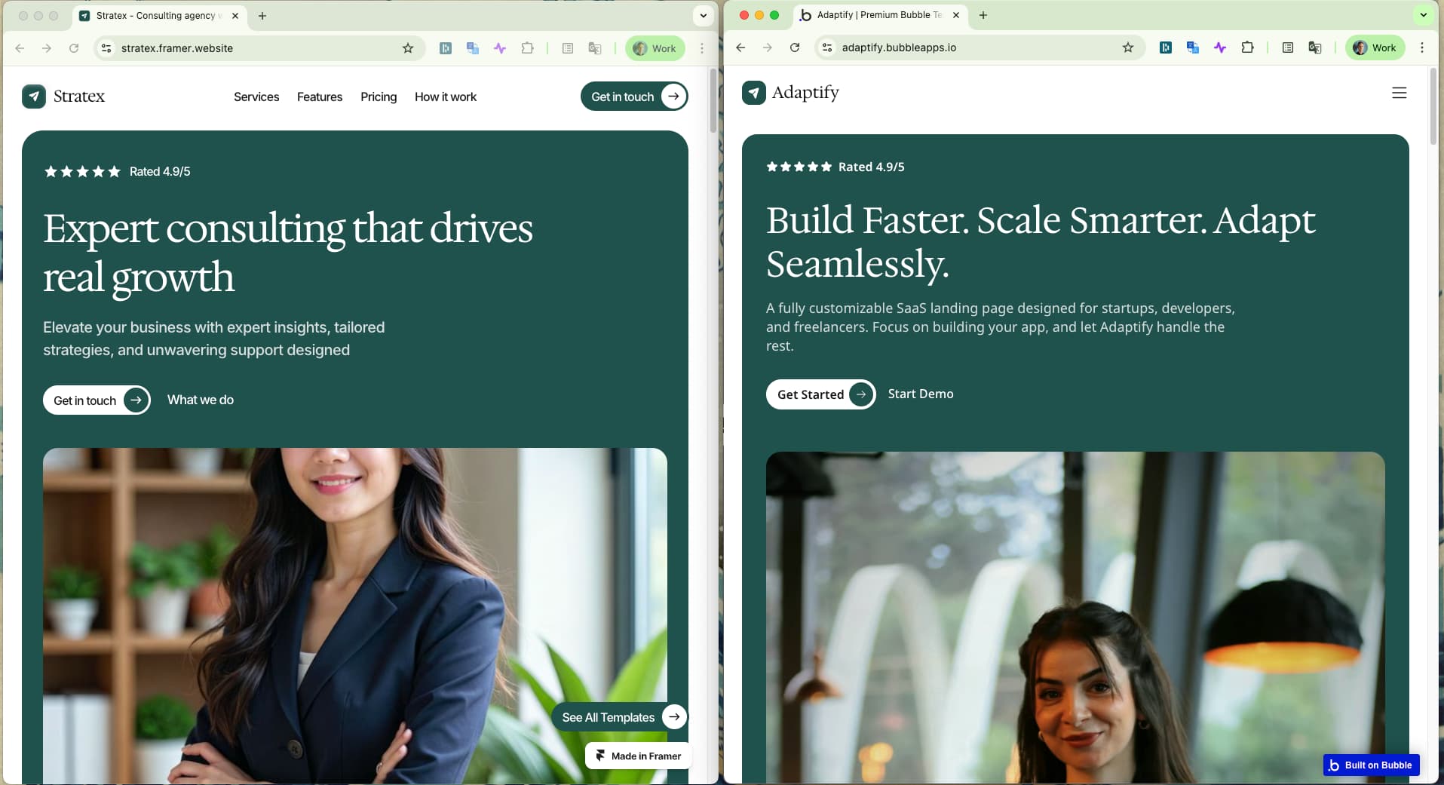
Task: Follow the What we do link
Action: [x=201, y=400]
